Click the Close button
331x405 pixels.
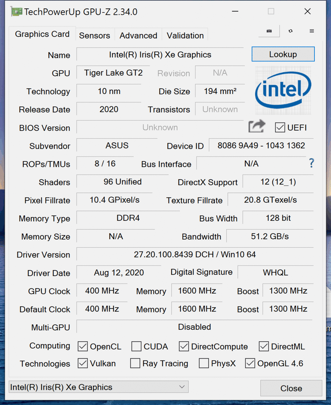291,388
